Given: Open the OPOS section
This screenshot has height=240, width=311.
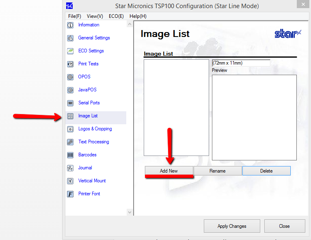Looking at the screenshot, I should click(x=84, y=77).
